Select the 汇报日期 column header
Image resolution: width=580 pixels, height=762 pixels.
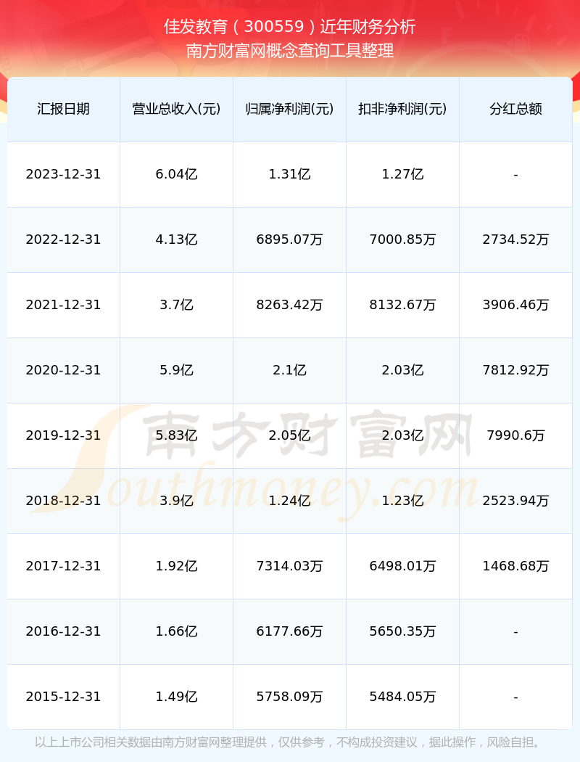pos(64,109)
